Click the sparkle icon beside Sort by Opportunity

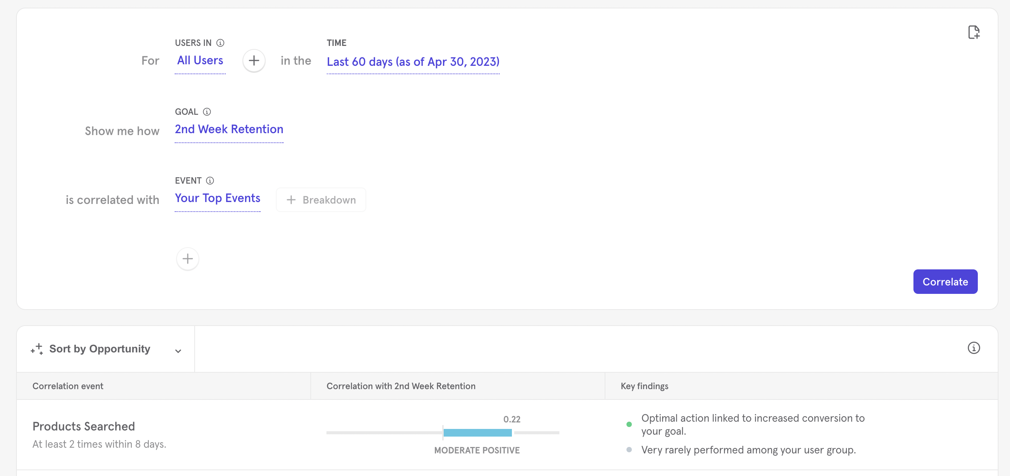click(x=37, y=349)
